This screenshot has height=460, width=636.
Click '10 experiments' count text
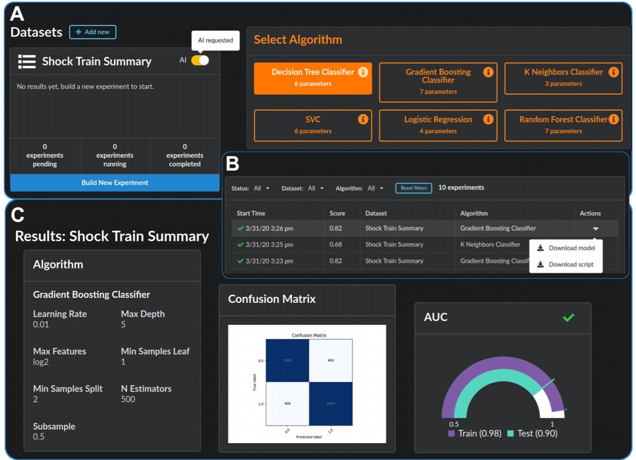coord(461,187)
